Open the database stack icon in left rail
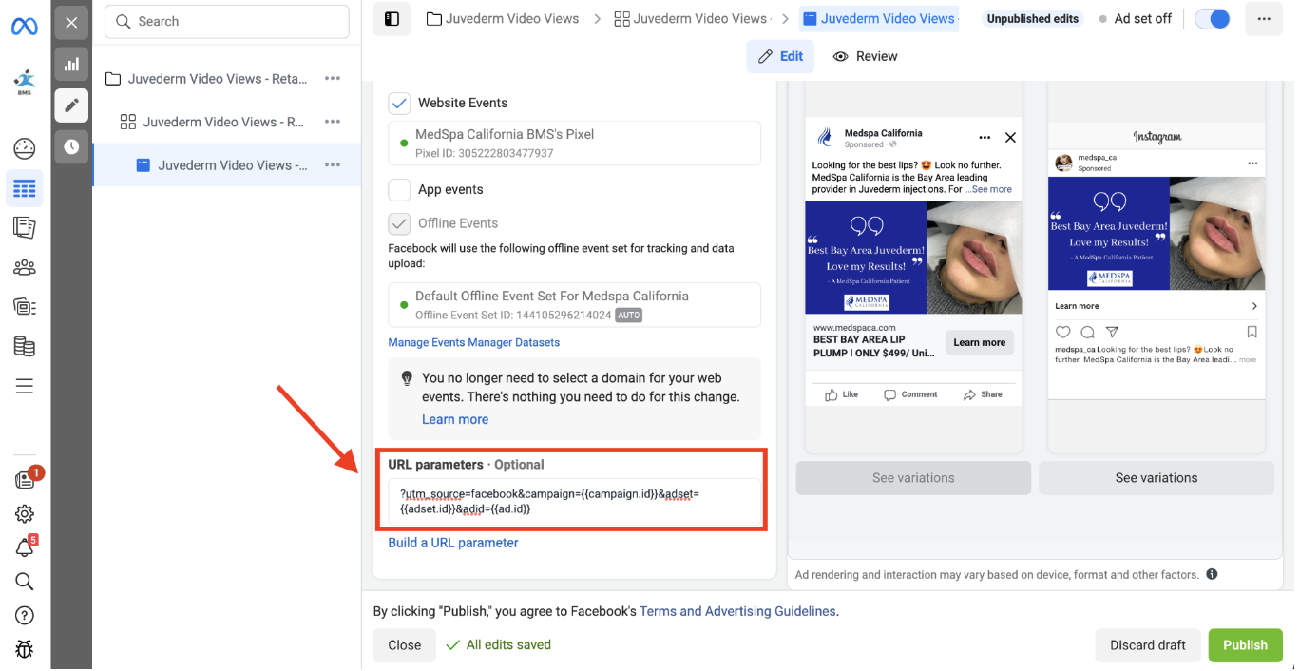Viewport: 1300px width, 671px height. pos(25,346)
